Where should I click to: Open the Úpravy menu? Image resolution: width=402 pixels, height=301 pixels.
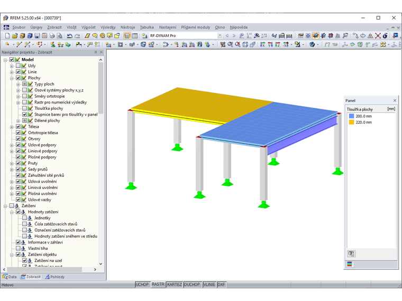coord(36,27)
